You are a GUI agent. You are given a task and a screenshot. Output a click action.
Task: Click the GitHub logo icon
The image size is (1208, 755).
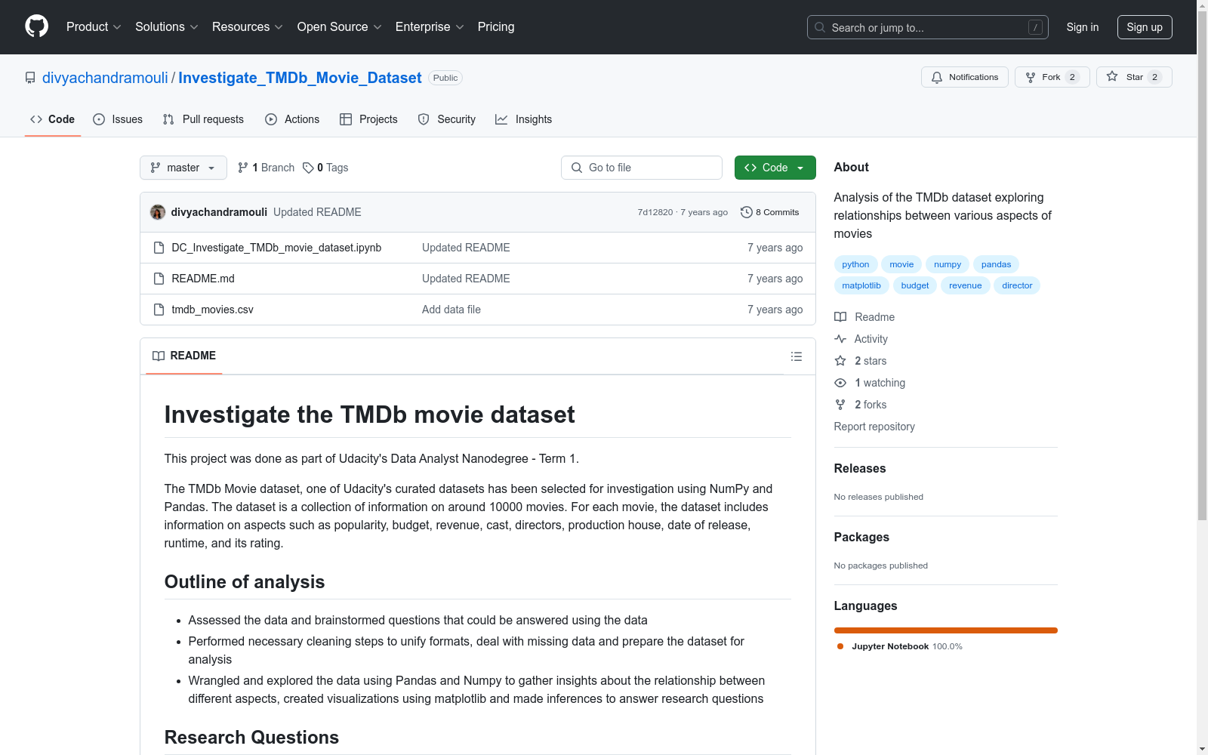(36, 26)
